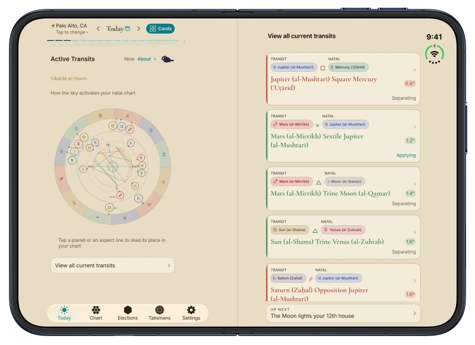Open the Up Next Moon 12th house banner

[x=343, y=313]
